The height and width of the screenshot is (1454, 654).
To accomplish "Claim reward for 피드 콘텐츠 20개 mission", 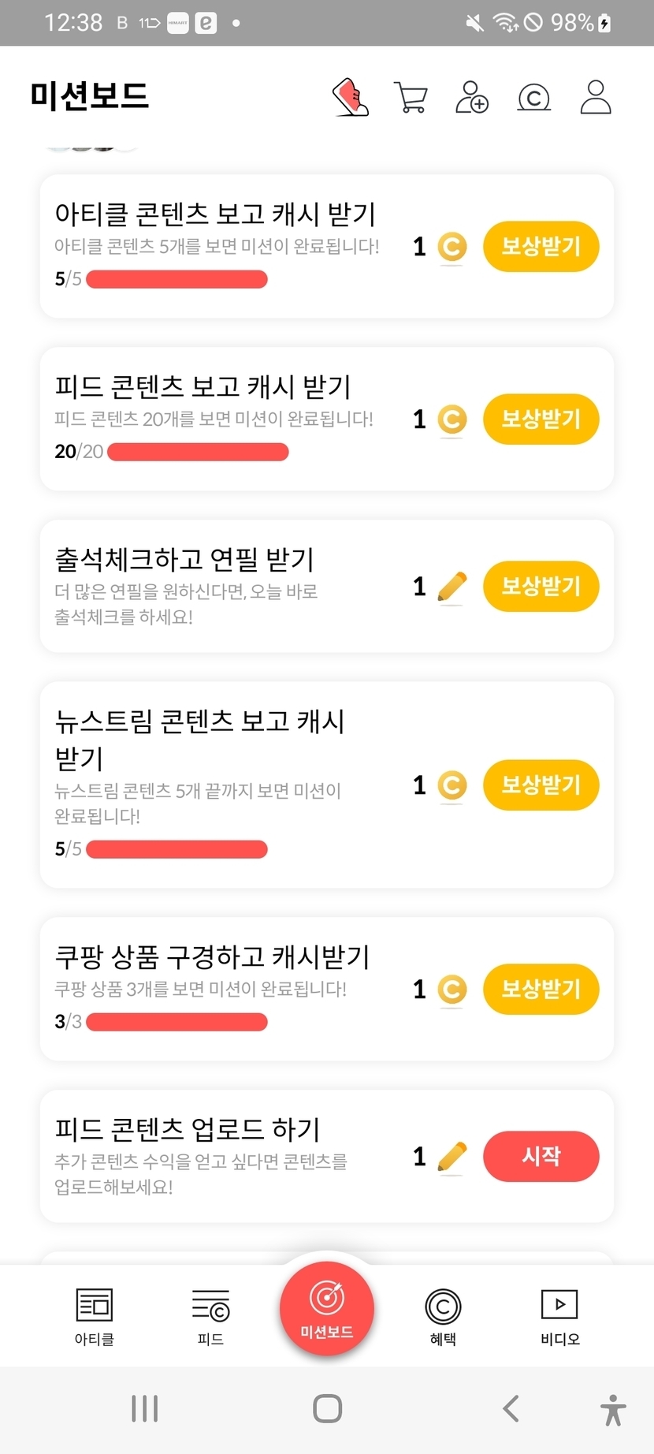I will [541, 419].
